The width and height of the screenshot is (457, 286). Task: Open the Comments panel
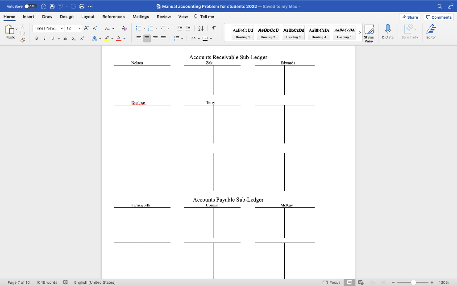click(438, 17)
